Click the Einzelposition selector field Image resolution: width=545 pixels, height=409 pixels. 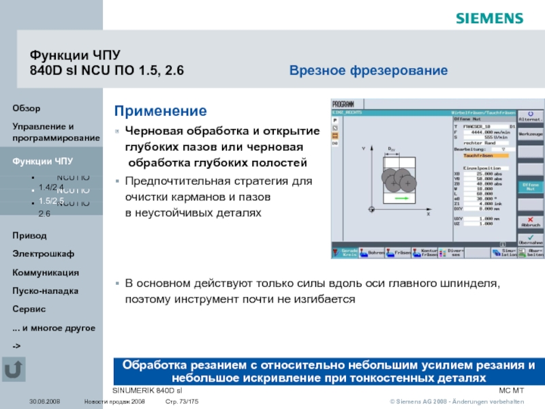coord(486,168)
